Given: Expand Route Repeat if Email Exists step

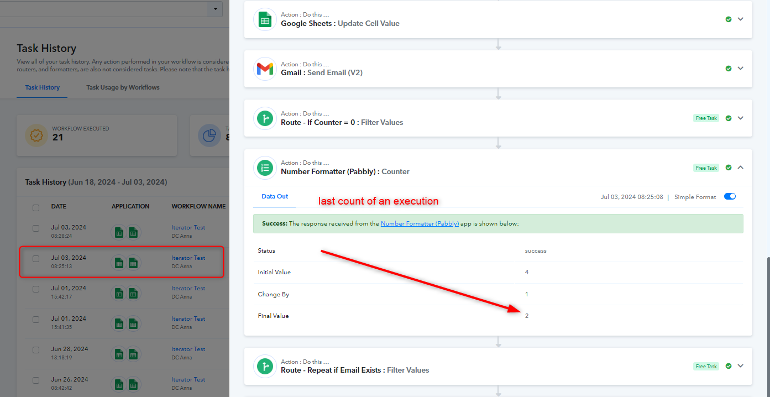Looking at the screenshot, I should point(741,366).
